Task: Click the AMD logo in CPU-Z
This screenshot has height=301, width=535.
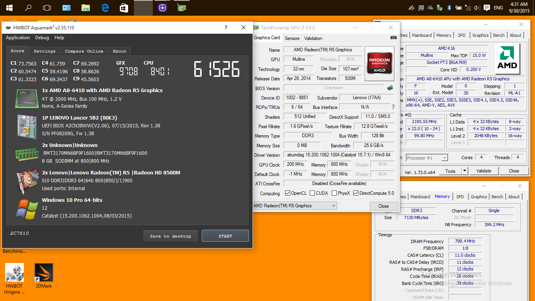Action: tap(507, 58)
